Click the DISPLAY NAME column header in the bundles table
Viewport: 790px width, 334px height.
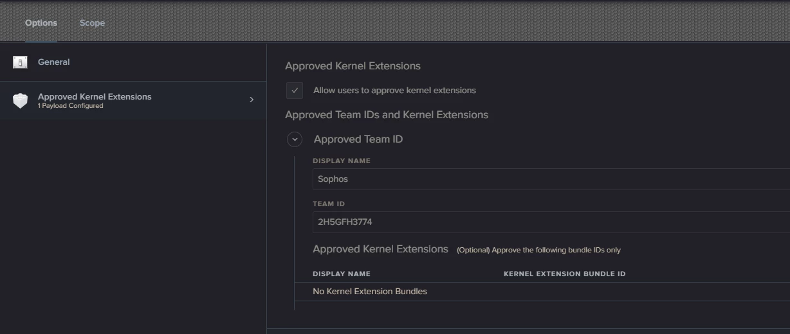coord(342,274)
